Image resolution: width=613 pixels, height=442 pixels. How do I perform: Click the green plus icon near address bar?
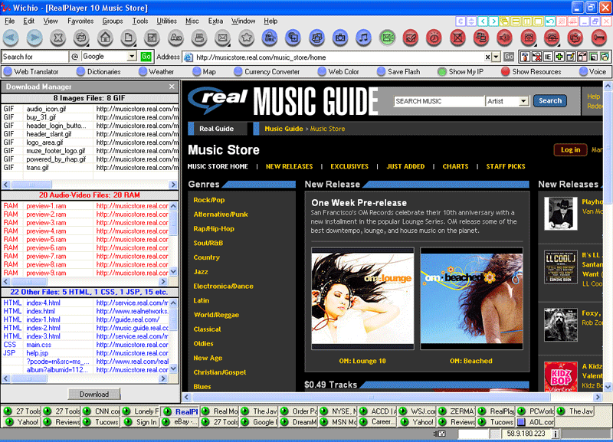pos(559,57)
